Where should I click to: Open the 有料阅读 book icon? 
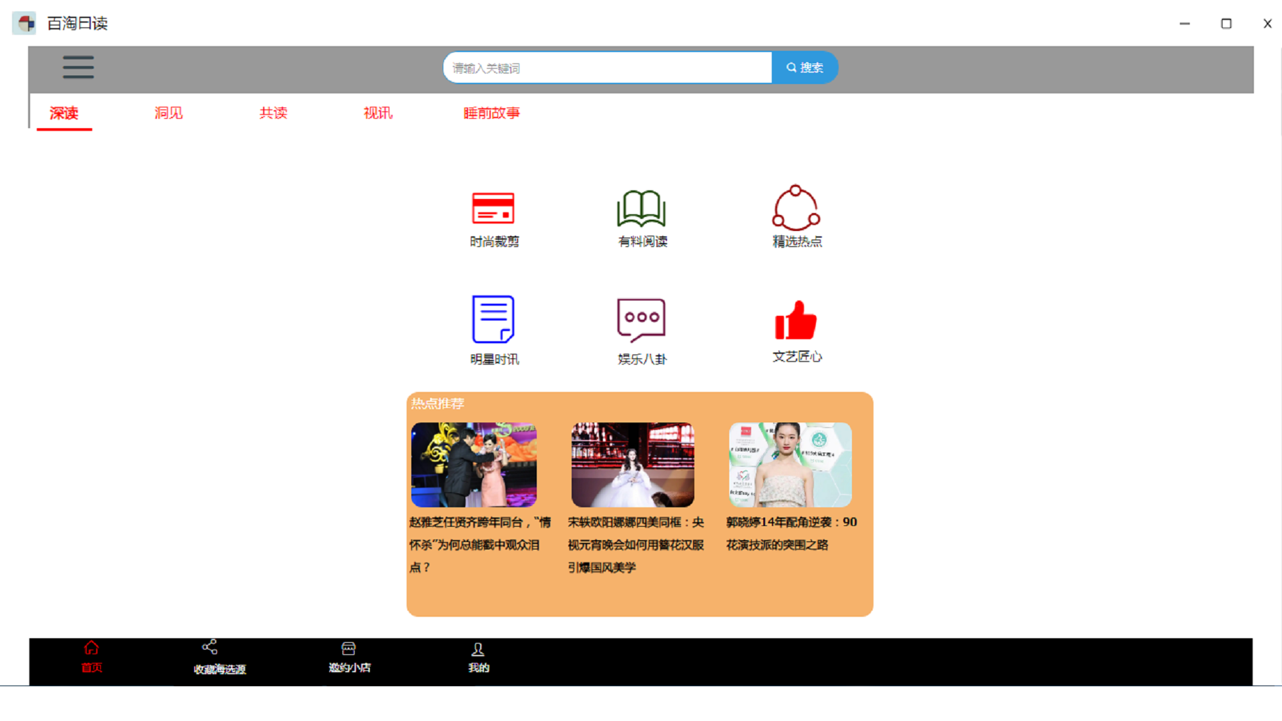pyautogui.click(x=642, y=208)
